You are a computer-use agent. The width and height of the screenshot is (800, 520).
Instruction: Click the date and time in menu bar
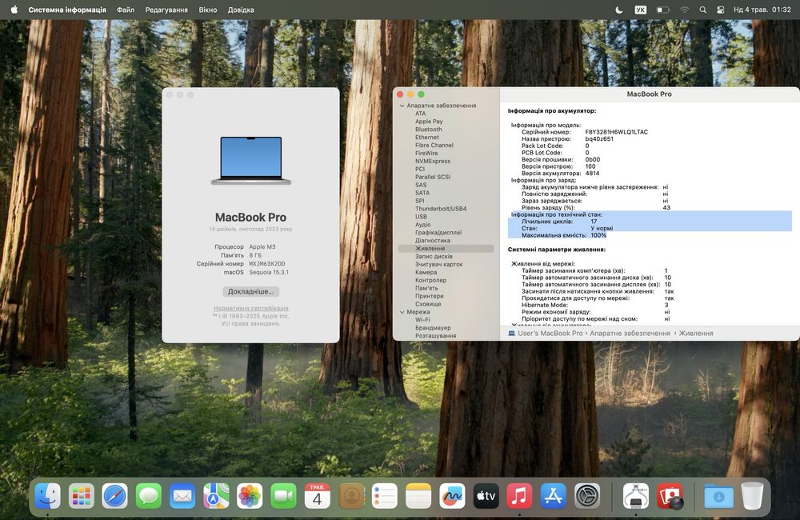tap(762, 10)
